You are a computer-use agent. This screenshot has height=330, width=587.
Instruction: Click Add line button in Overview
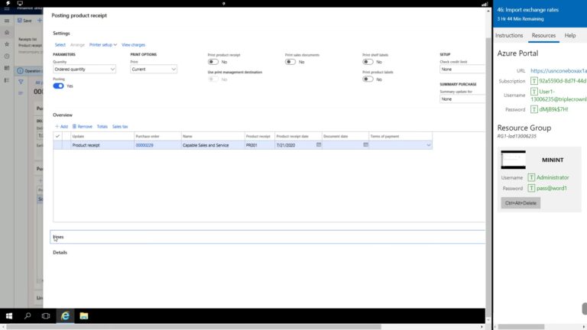[62, 127]
